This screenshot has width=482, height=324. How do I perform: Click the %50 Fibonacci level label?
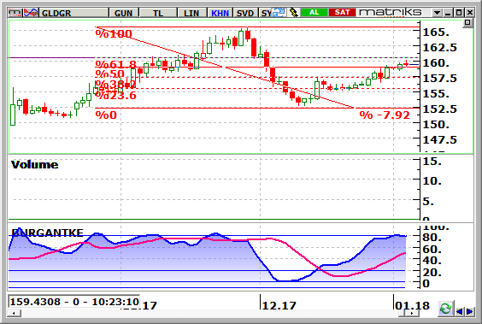[x=109, y=74]
